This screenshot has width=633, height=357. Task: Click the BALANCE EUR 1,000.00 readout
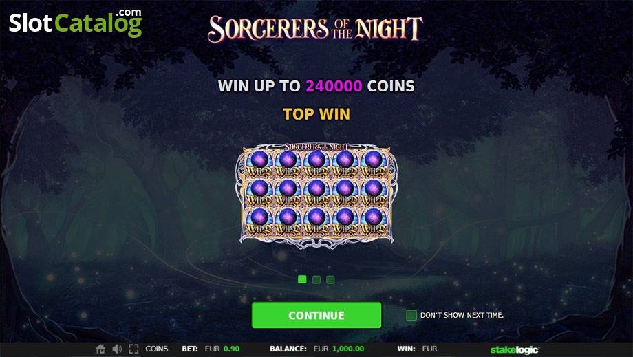point(317,349)
